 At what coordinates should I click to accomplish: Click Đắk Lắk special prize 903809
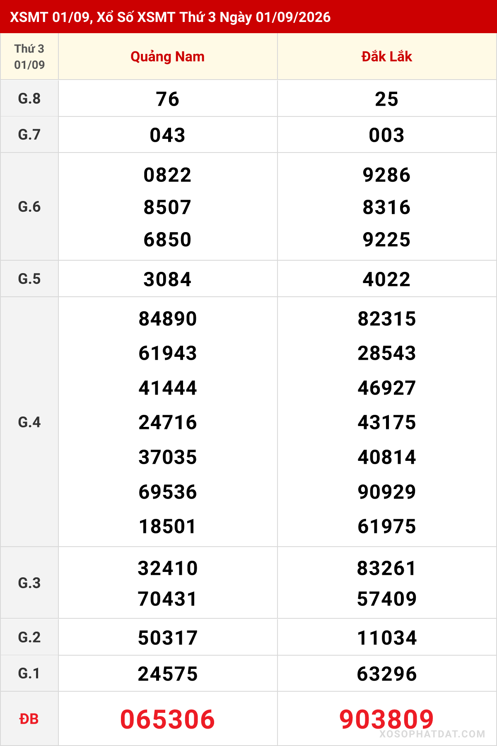387,719
